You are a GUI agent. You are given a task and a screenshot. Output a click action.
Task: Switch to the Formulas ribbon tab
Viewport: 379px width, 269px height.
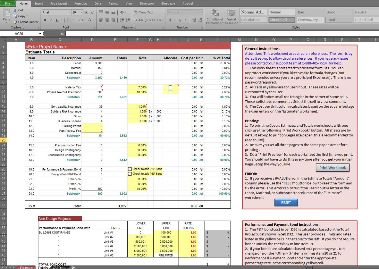(x=81, y=4)
